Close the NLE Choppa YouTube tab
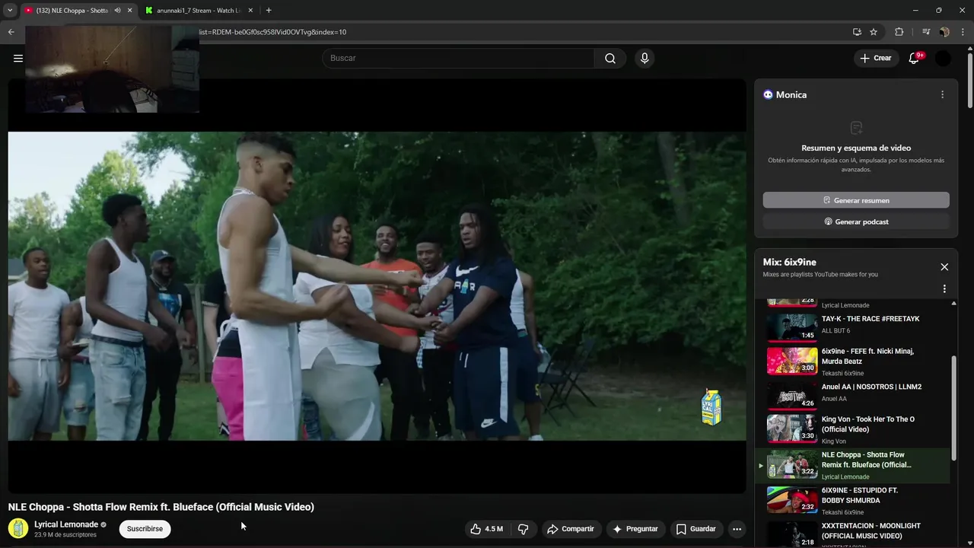This screenshot has width=974, height=548. pyautogui.click(x=129, y=11)
